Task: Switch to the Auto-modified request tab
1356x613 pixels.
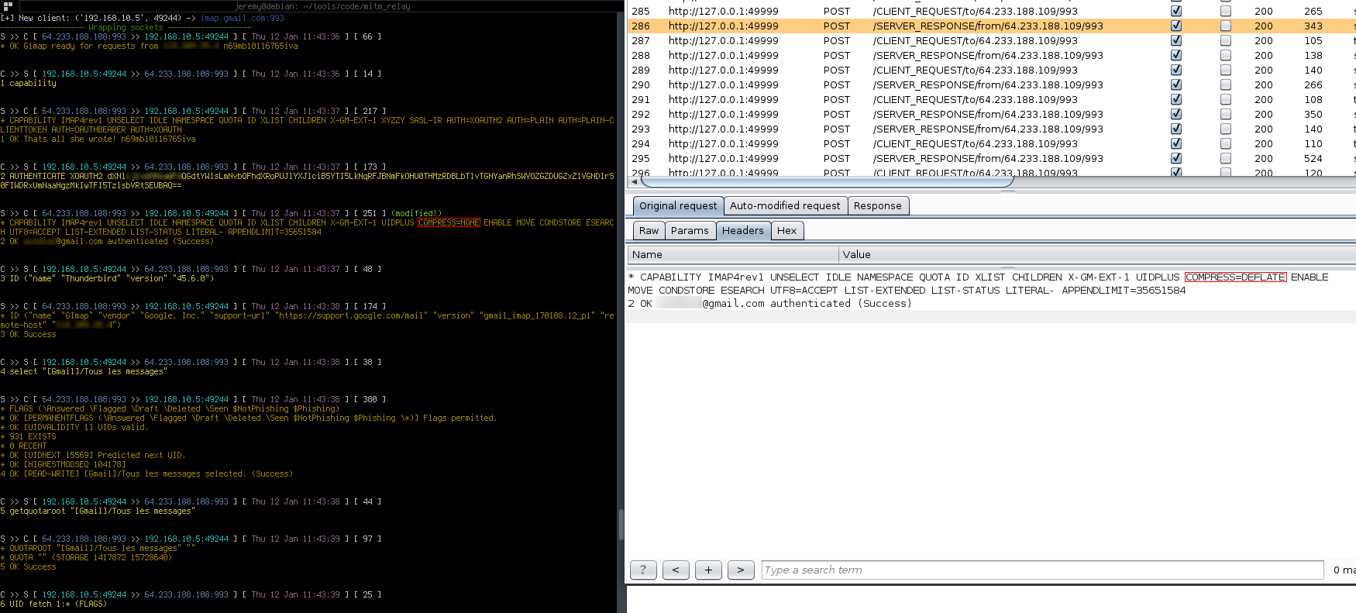Action: coord(785,206)
